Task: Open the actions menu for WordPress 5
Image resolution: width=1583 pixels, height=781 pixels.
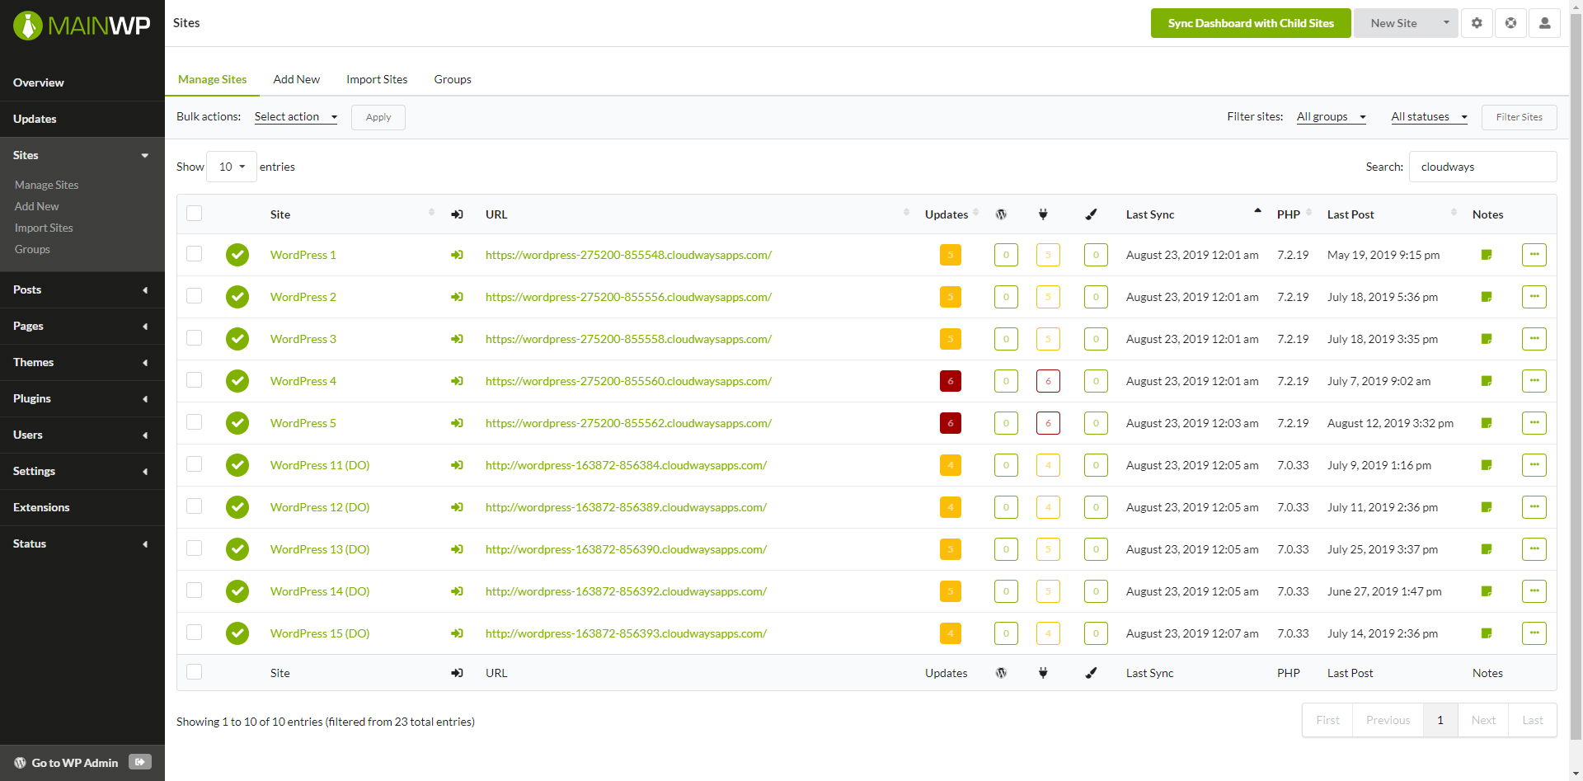Action: tap(1534, 423)
